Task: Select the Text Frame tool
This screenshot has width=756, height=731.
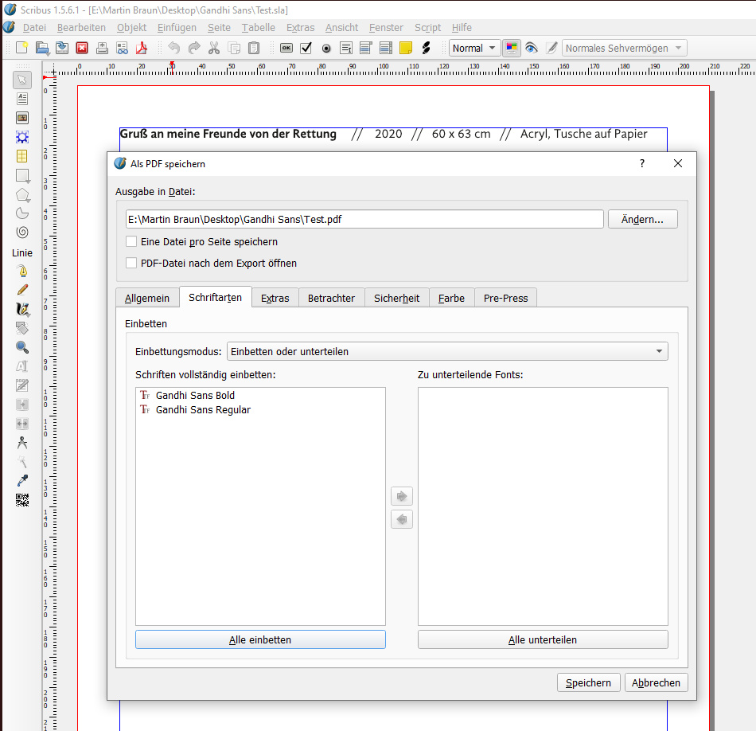Action: 22,99
